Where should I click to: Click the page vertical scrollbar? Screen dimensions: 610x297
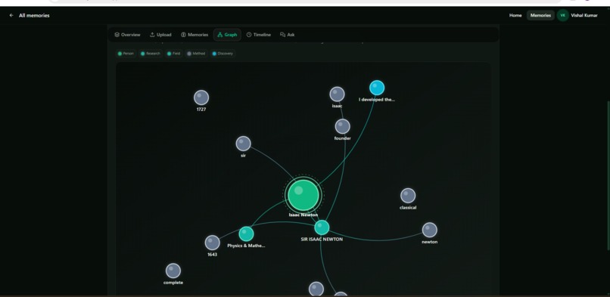point(608,175)
